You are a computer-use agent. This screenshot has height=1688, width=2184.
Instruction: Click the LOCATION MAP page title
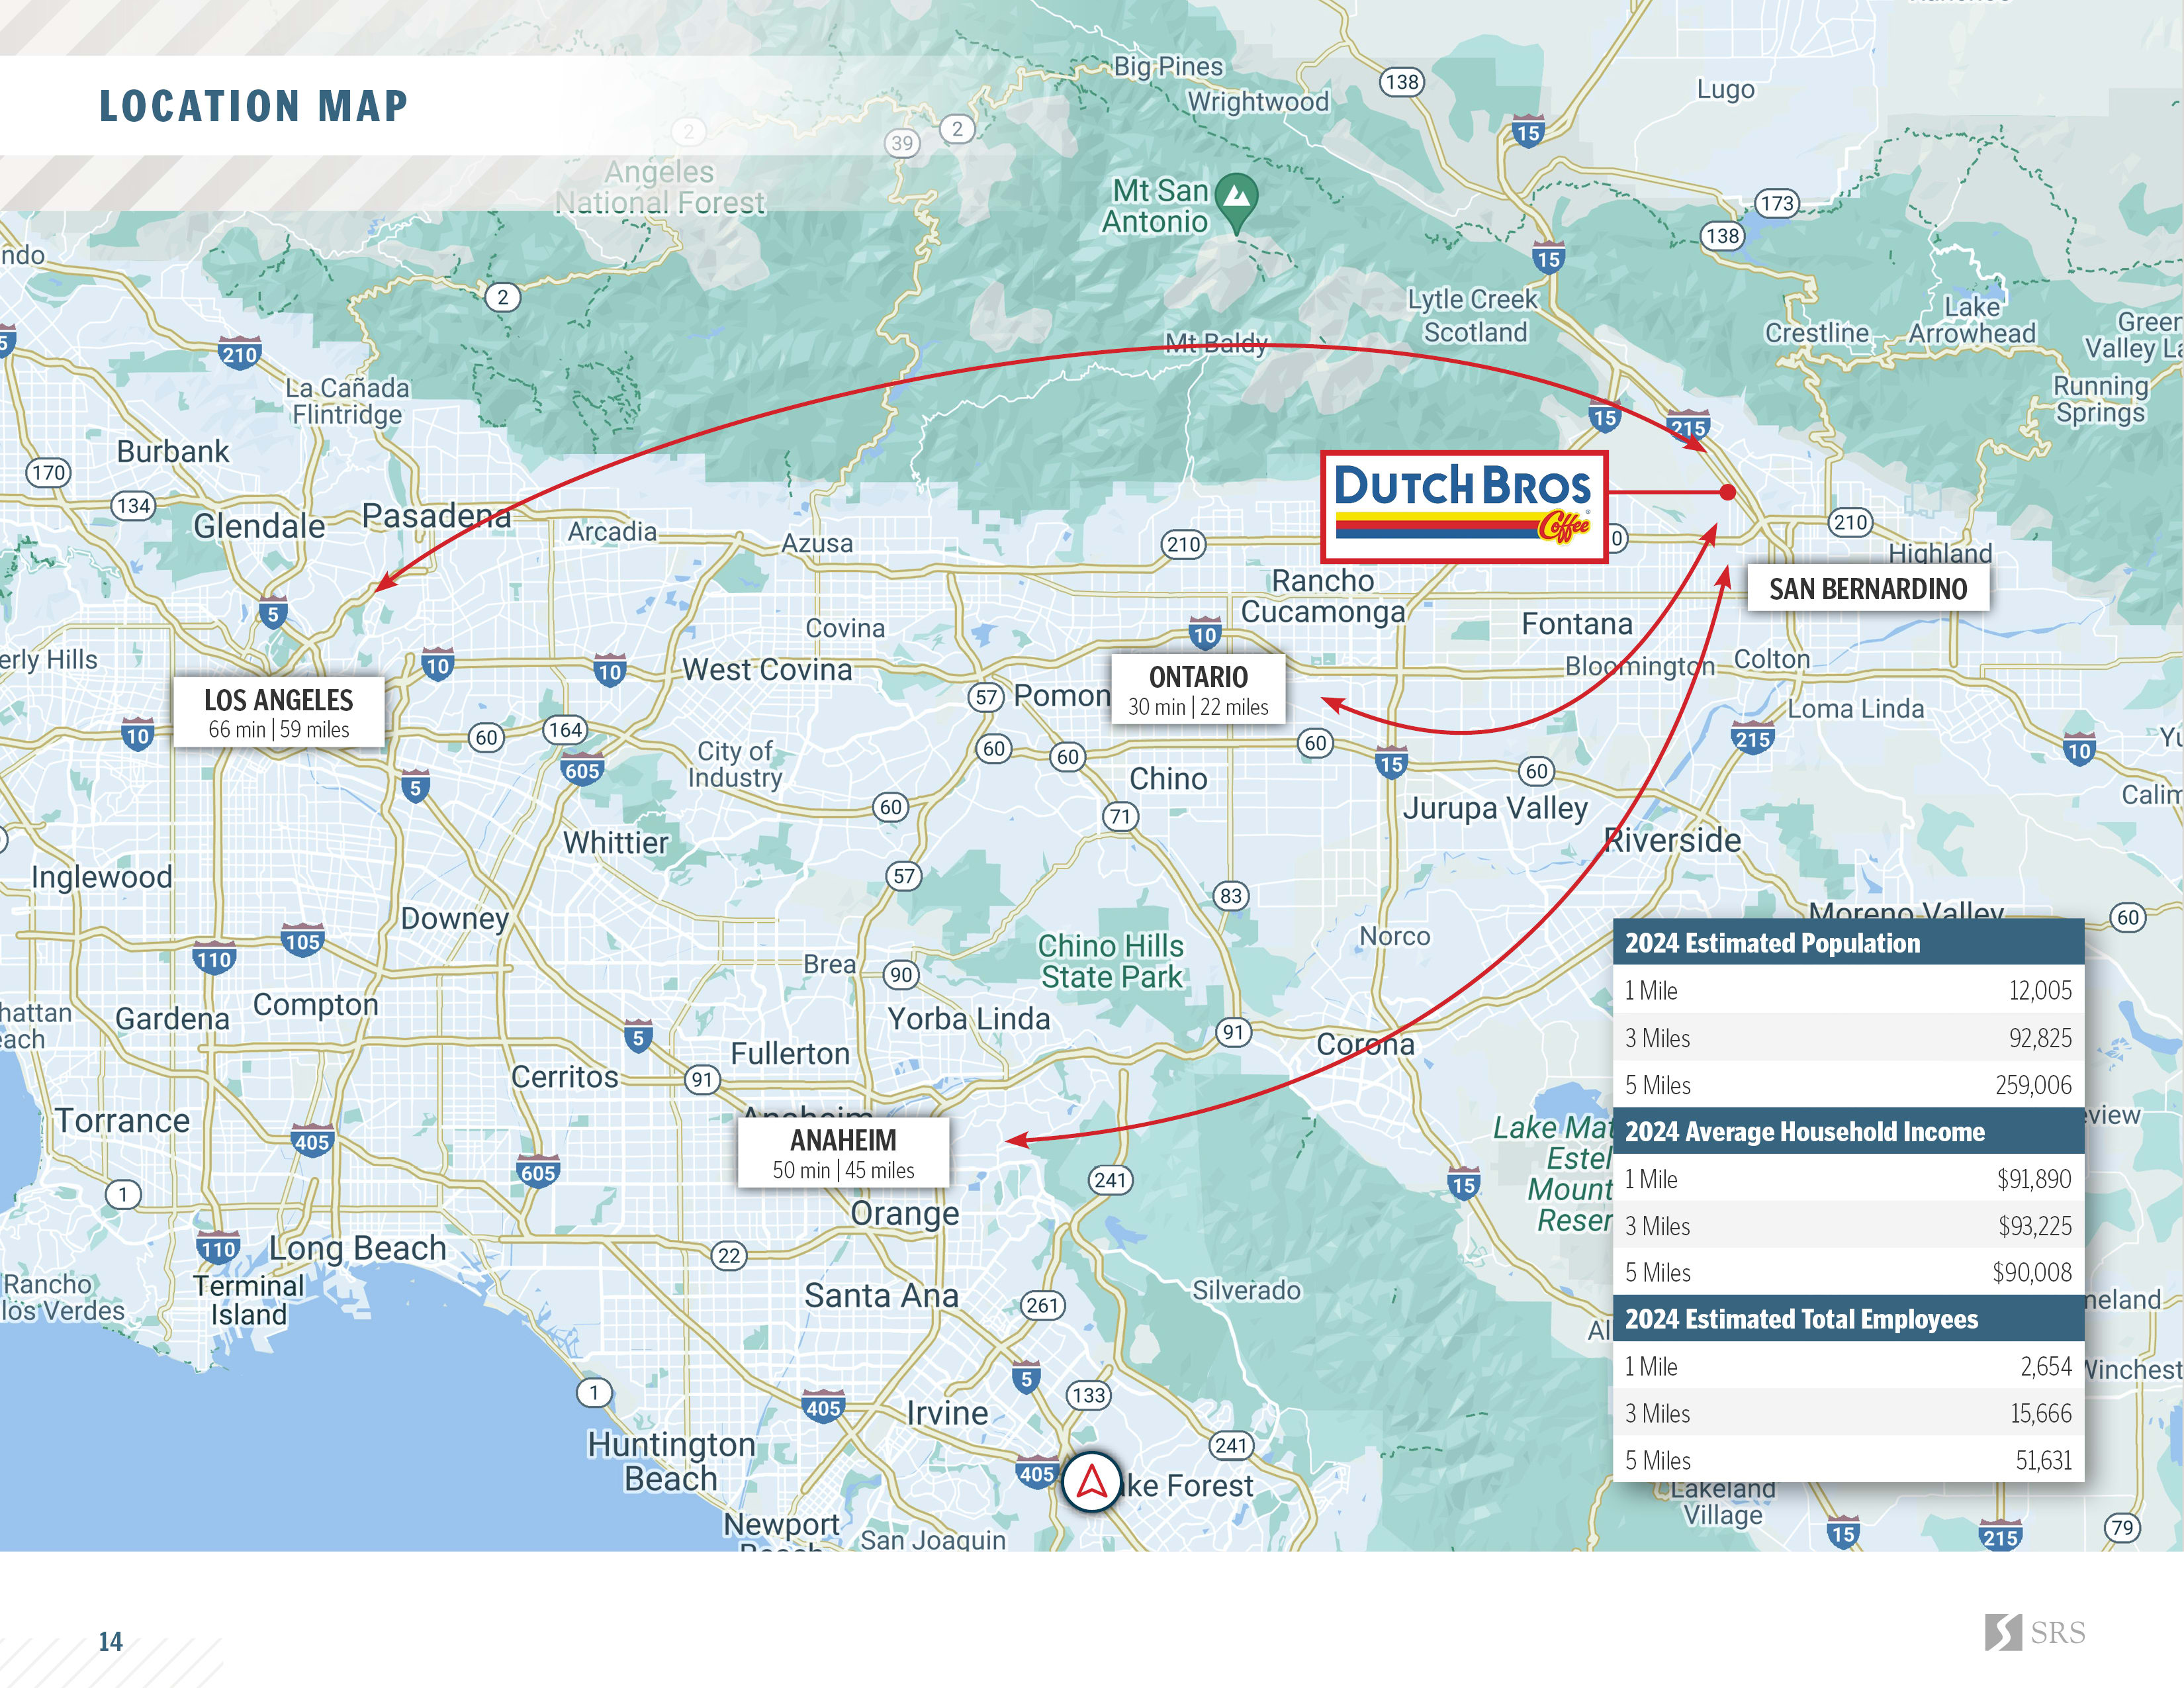click(x=254, y=106)
